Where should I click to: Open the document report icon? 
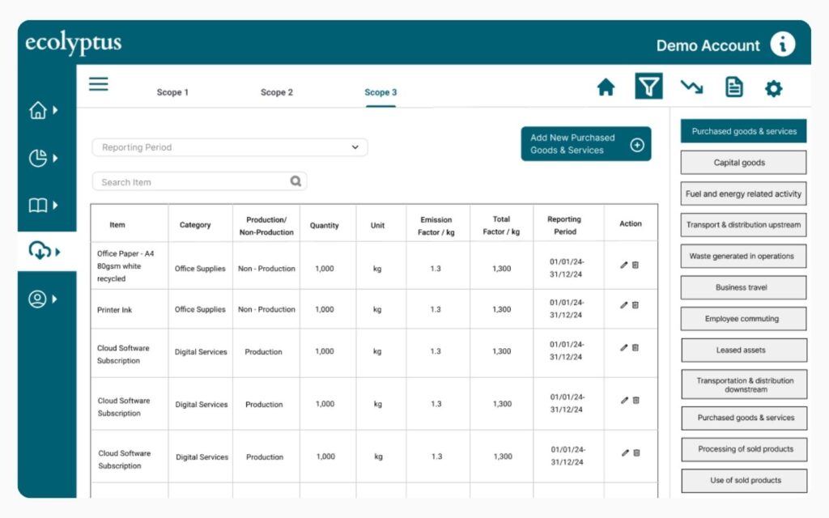pos(733,87)
